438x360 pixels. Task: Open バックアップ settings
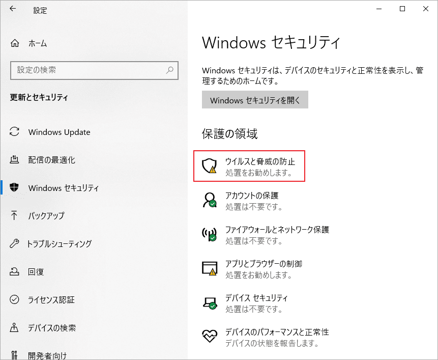pos(46,216)
